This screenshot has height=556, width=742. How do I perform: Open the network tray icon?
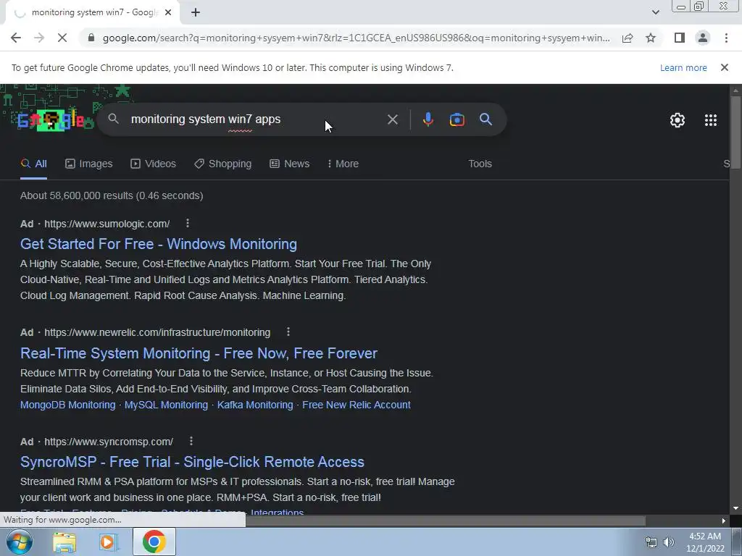[651, 542]
